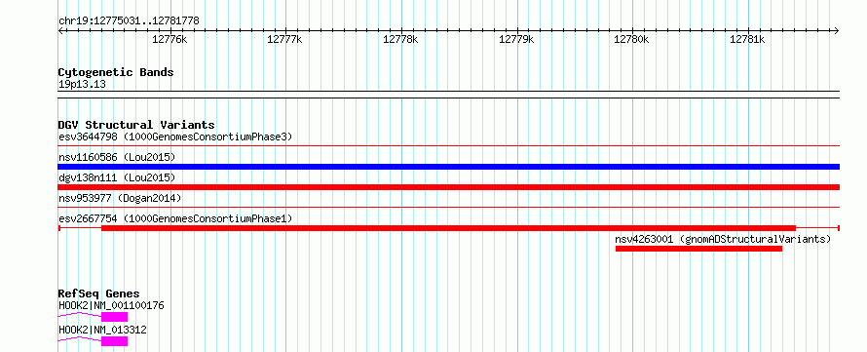Viewport: 867px width, 352px height.
Task: Select the RefSeq Genes track title
Action: click(x=99, y=293)
